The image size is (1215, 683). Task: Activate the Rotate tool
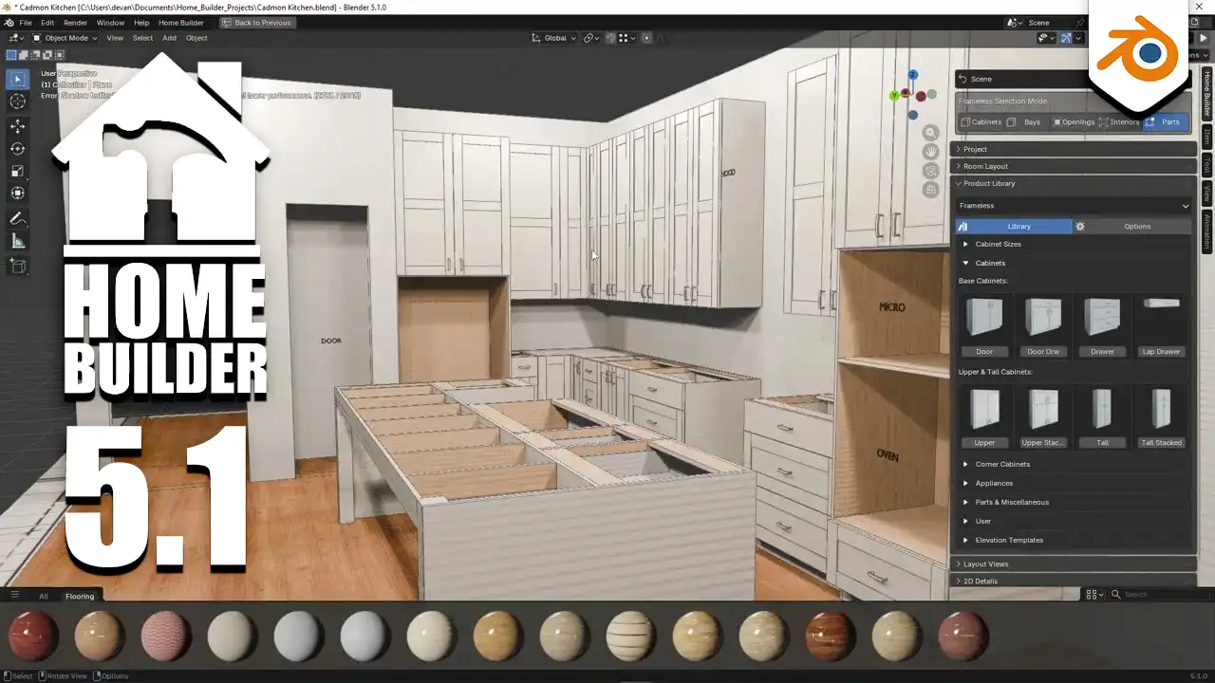coord(17,148)
